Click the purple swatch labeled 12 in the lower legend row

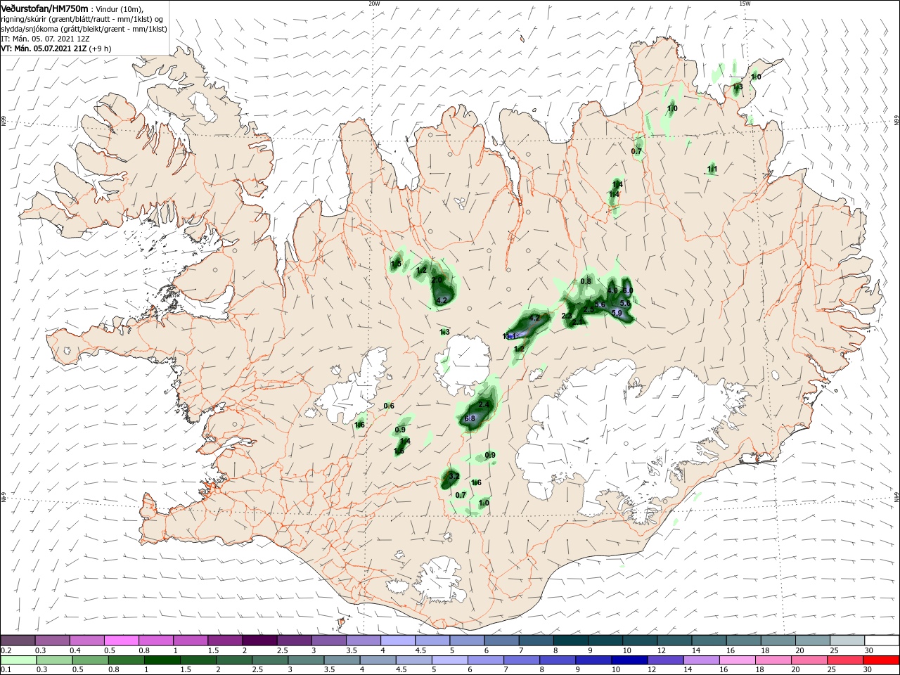coord(666,661)
